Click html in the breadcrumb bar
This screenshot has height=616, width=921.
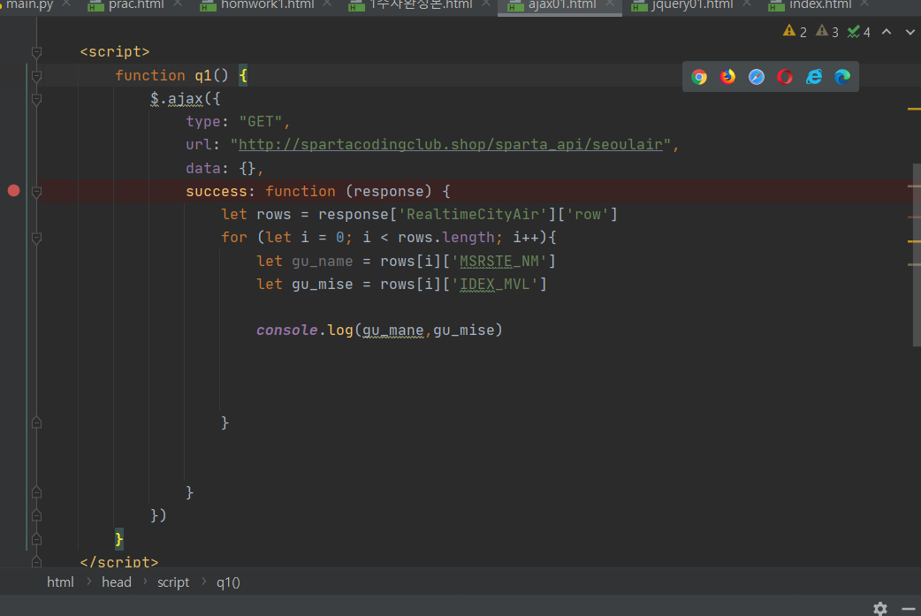[60, 582]
